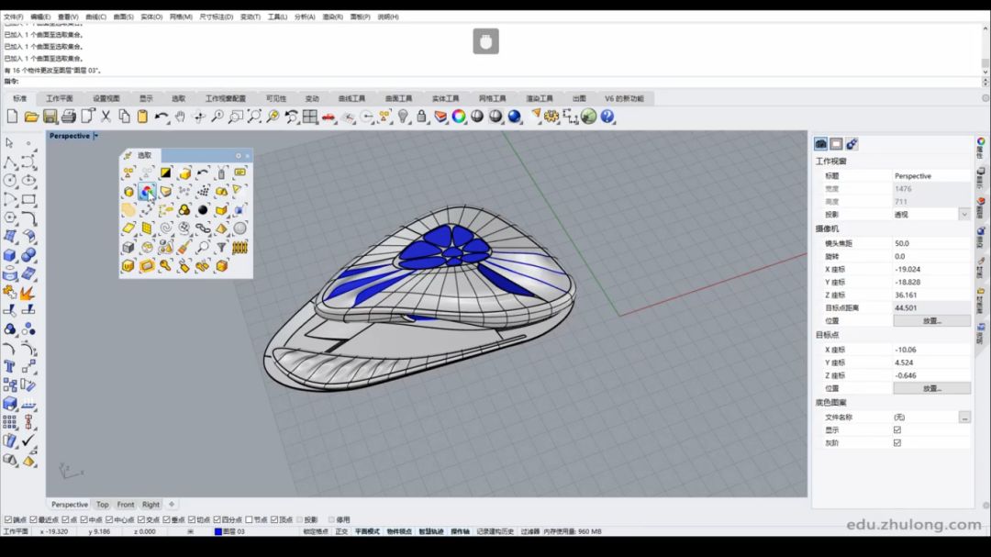Click the Paste clipboard icon
The image size is (991, 557).
(x=143, y=117)
